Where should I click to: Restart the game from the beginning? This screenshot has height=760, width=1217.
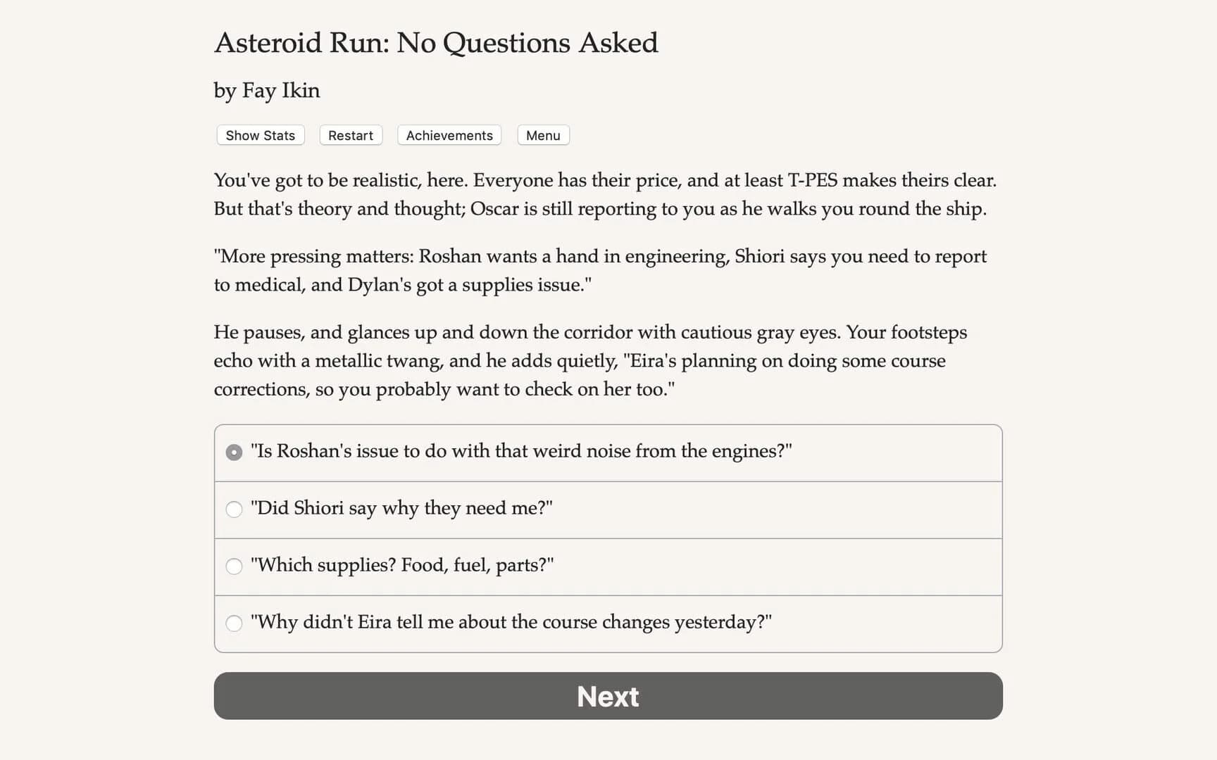tap(350, 135)
